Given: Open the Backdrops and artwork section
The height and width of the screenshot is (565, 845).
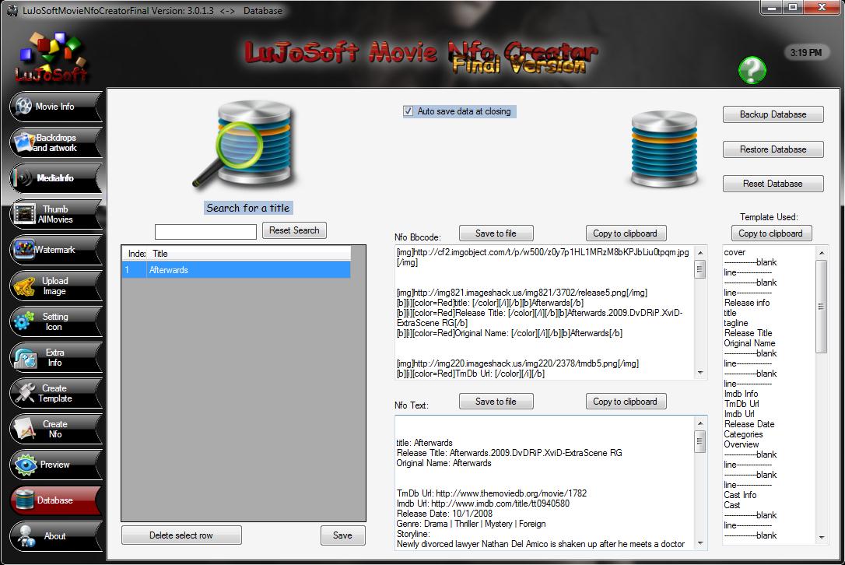Looking at the screenshot, I should [x=55, y=142].
